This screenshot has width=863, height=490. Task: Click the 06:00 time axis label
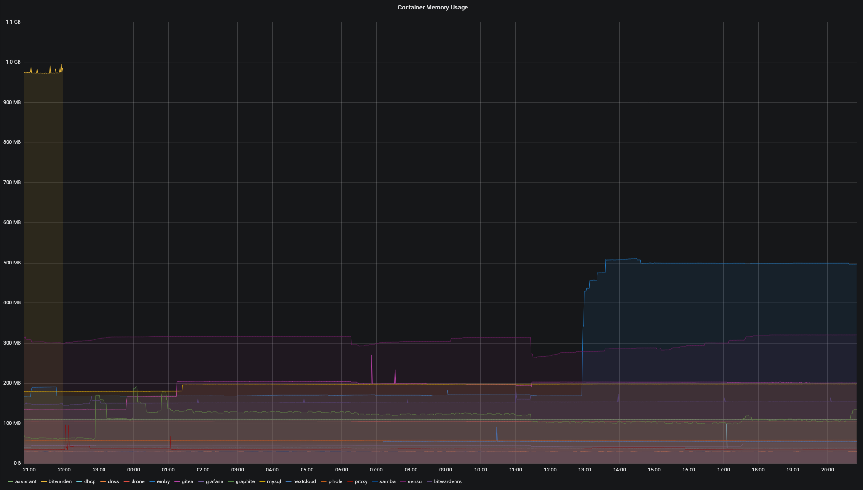coord(341,470)
